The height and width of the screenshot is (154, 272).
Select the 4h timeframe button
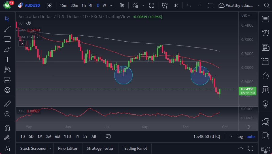pyautogui.click(x=91, y=5)
